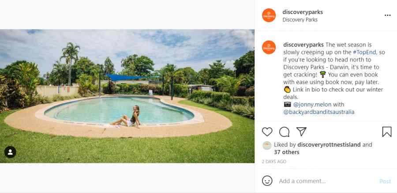Image resolution: width=397 pixels, height=193 pixels.
Task: Open comments via speech bubble icon
Action: click(285, 132)
